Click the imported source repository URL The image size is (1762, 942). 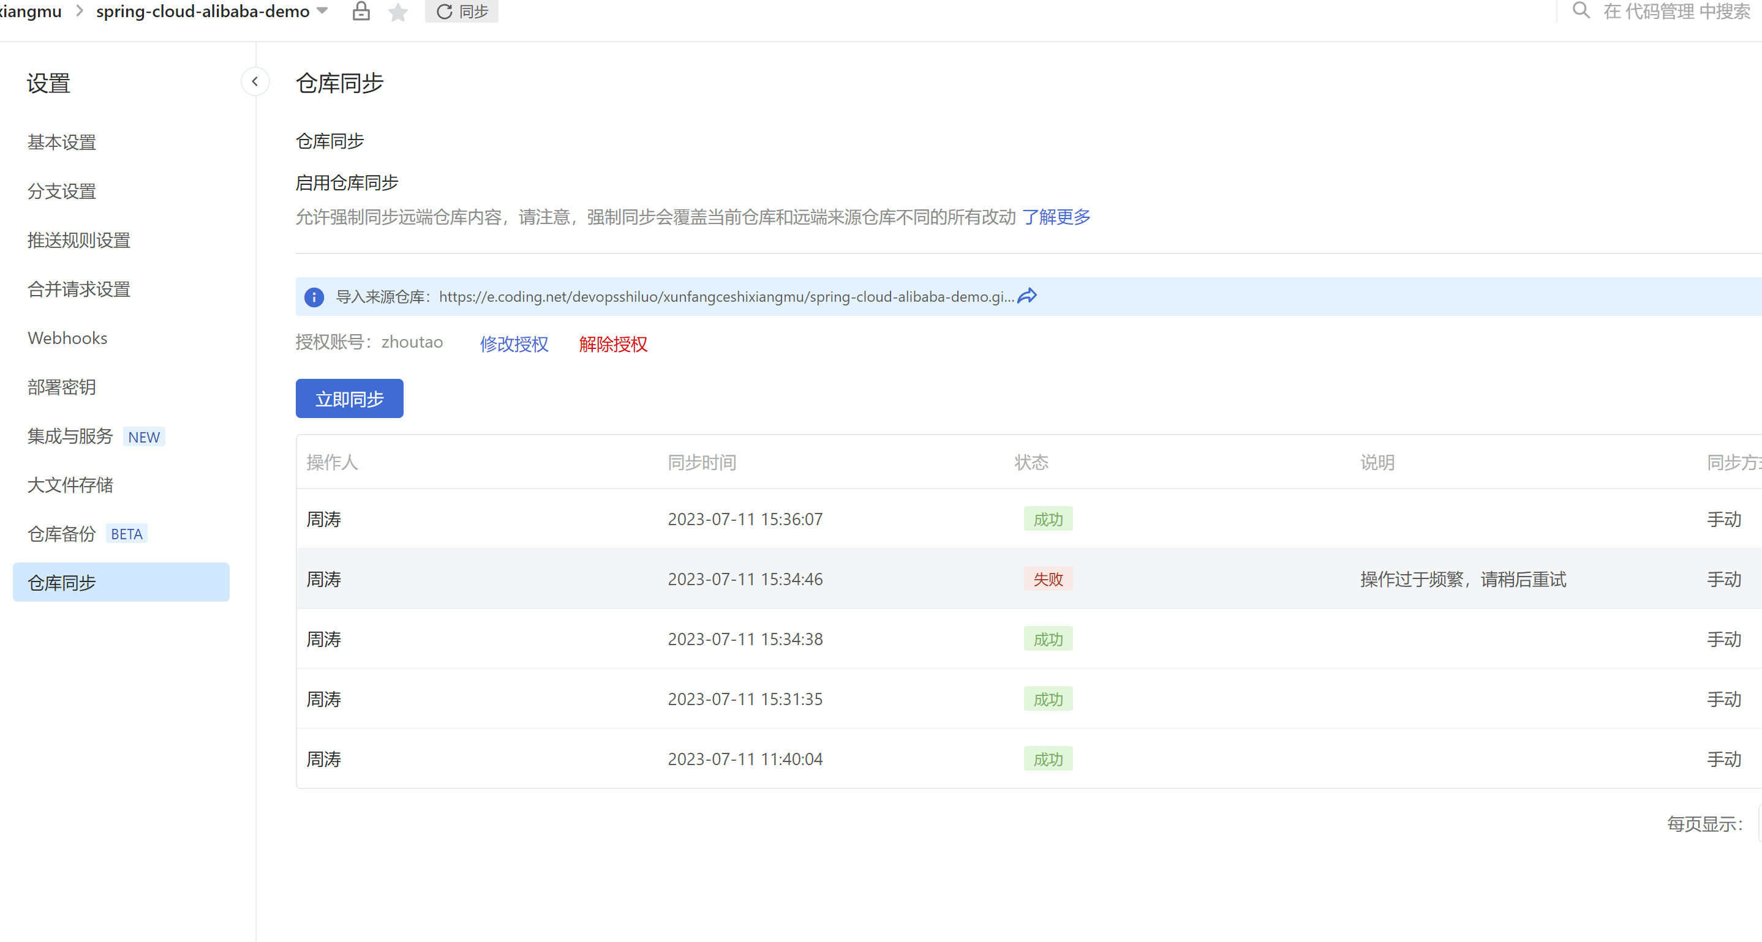[726, 297]
